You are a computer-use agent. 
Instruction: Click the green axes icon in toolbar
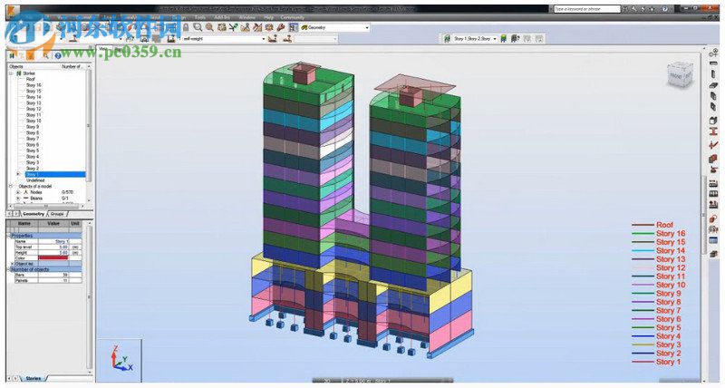click(x=234, y=27)
